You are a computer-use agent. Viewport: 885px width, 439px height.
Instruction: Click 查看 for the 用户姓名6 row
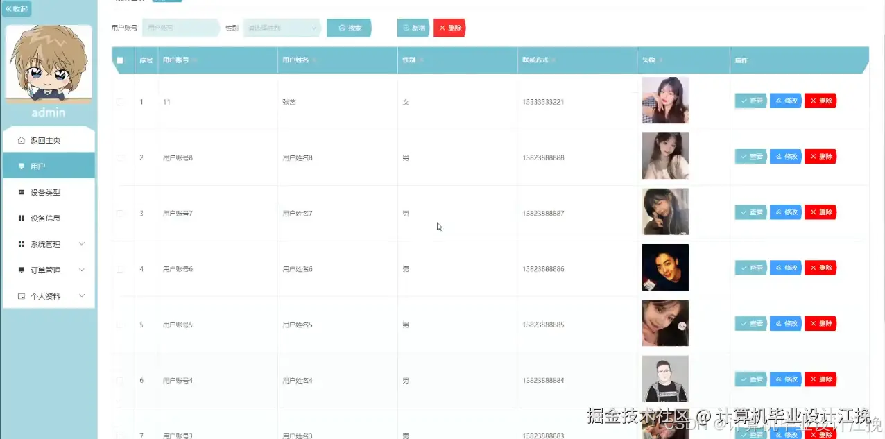(x=751, y=267)
